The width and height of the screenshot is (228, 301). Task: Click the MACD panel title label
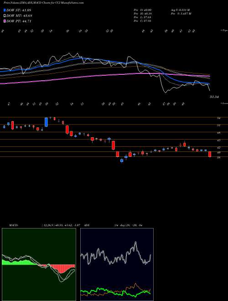13,225
